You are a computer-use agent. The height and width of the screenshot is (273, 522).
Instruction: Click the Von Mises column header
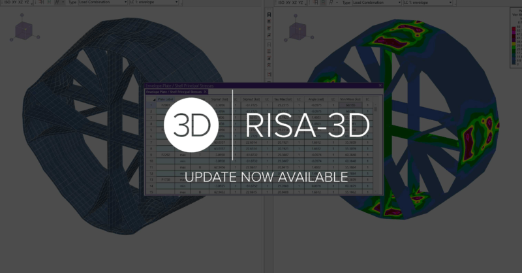[348, 99]
